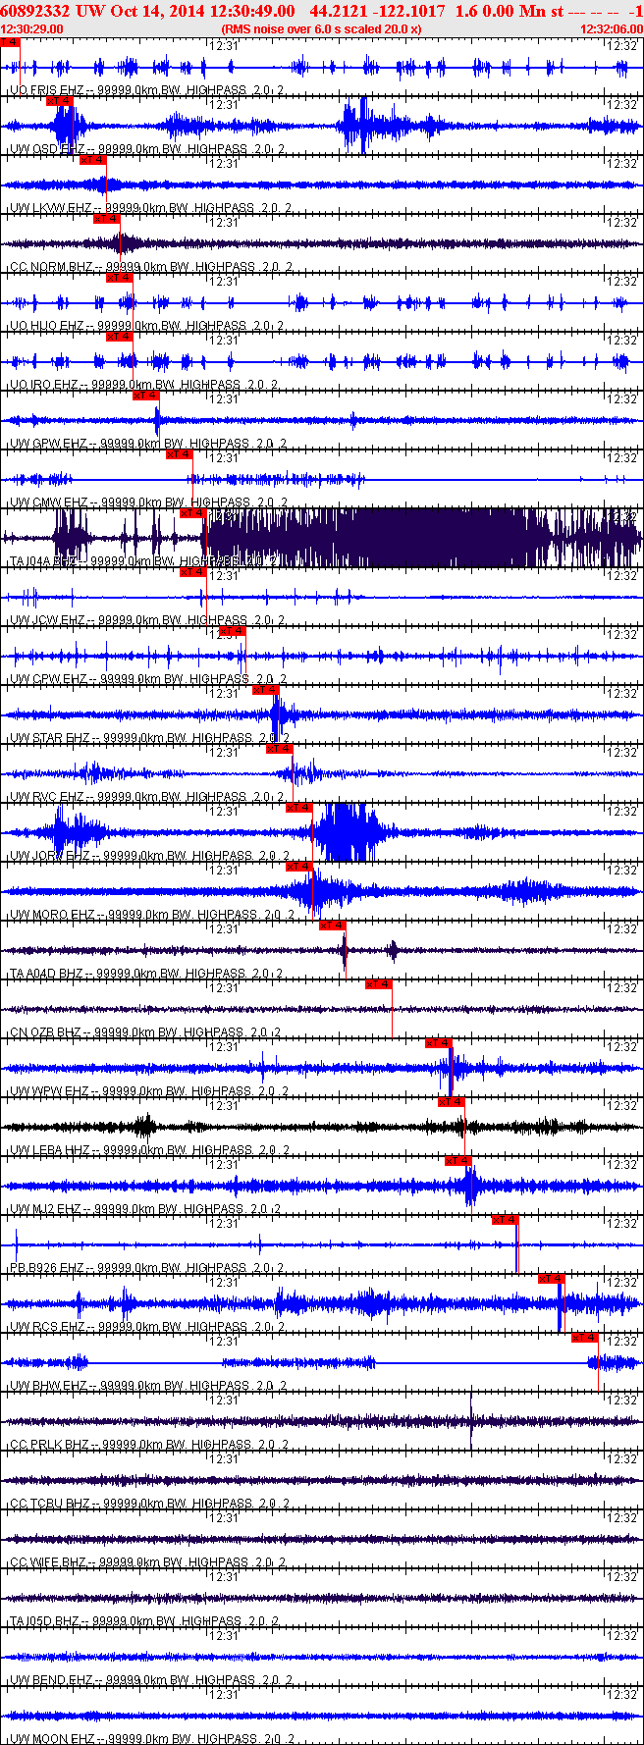644x1745 pixels.
Task: Click the large-amplitude waveform on TA J04A trace
Action: coord(422,538)
